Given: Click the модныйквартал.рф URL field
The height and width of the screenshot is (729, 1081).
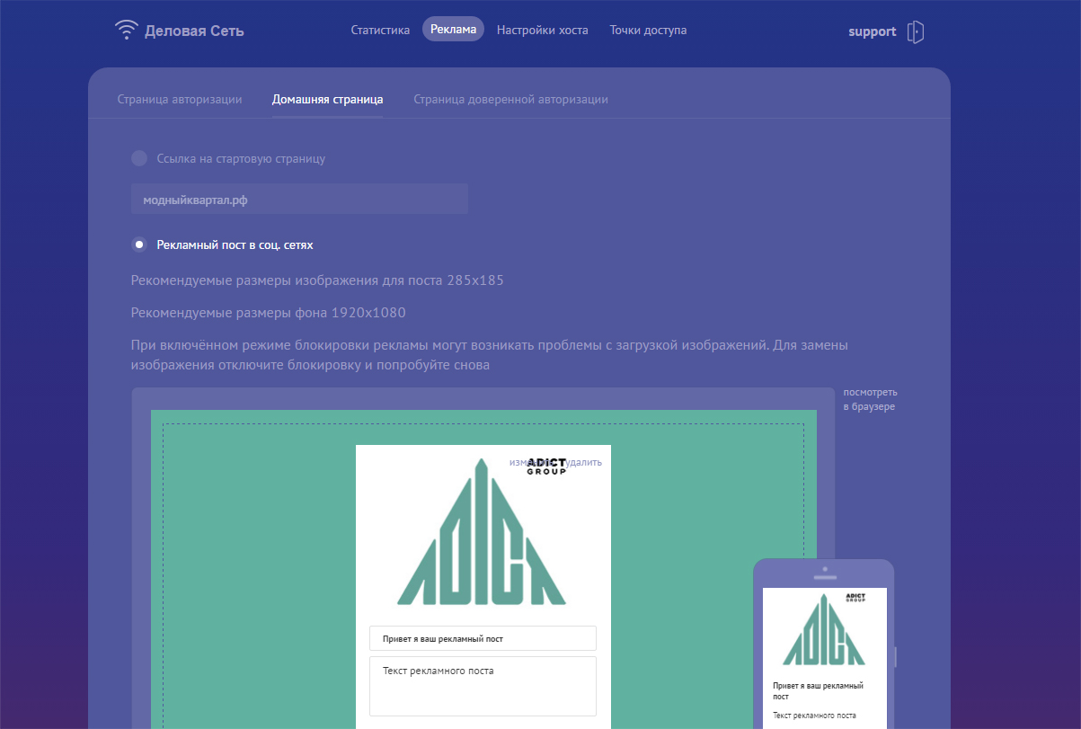Looking at the screenshot, I should pos(299,200).
